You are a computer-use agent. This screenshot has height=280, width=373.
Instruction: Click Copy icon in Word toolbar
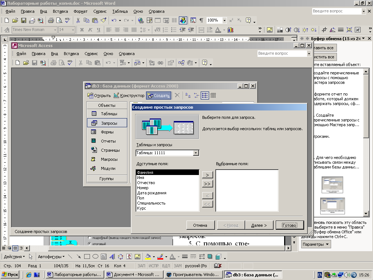pyautogui.click(x=86, y=20)
